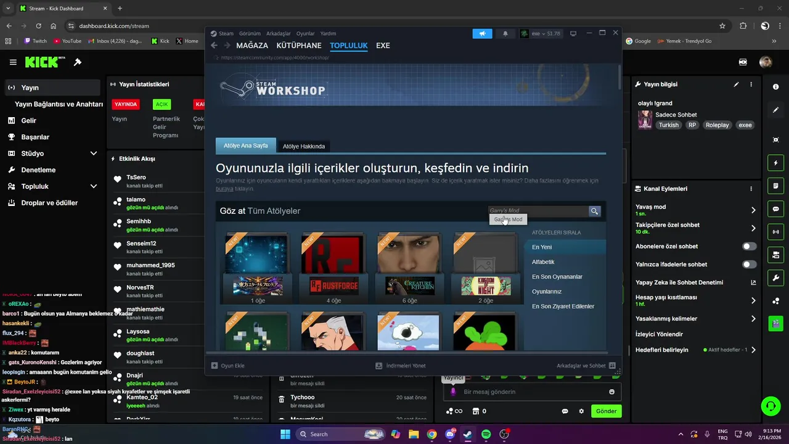Screen dimensions: 789x444
Task: Edit stream info with the pencil icon
Action: 736,84
